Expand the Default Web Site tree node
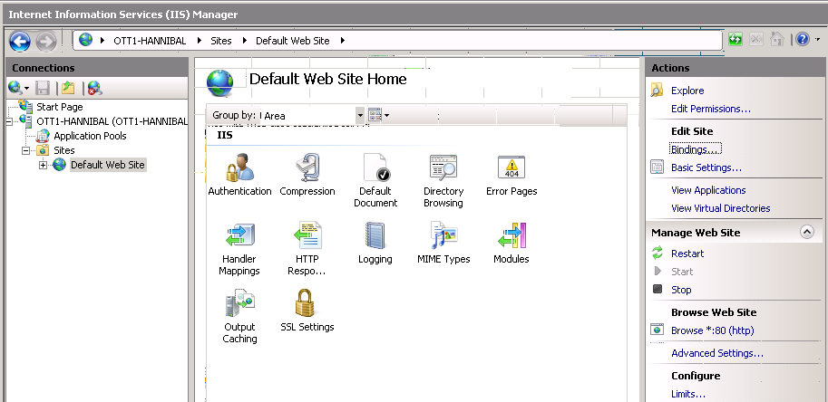The image size is (828, 402). click(x=43, y=165)
